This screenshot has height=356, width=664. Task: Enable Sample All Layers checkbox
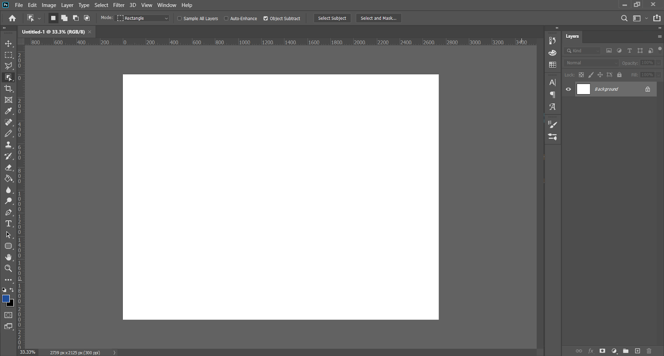180,18
